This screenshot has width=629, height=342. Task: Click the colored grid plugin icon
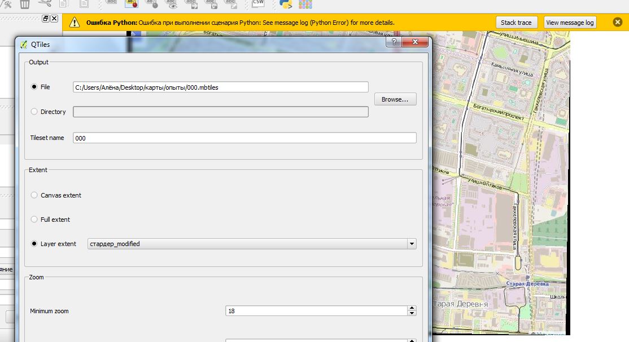[305, 4]
